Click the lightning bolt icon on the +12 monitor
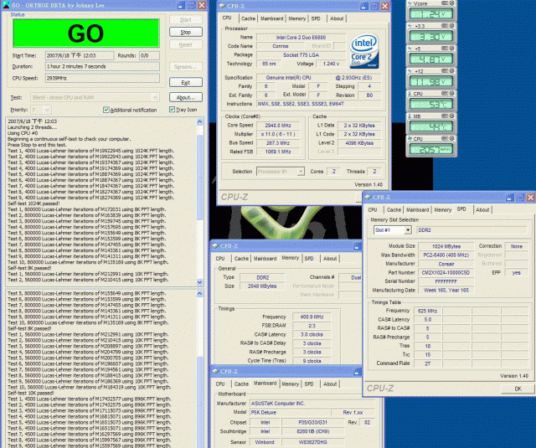 [x=410, y=71]
